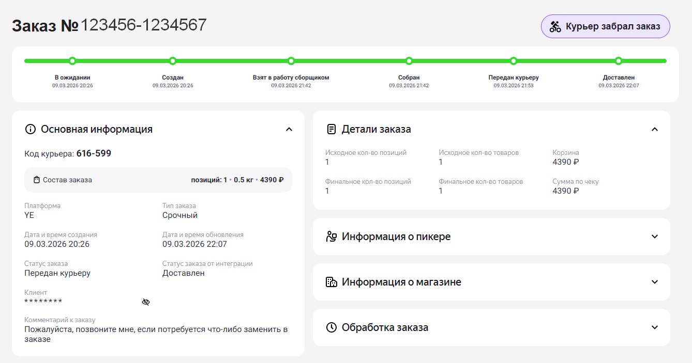The image size is (692, 363).
Task: Click the timeline timestamp 09.03.2026 21:53
Action: (x=514, y=86)
